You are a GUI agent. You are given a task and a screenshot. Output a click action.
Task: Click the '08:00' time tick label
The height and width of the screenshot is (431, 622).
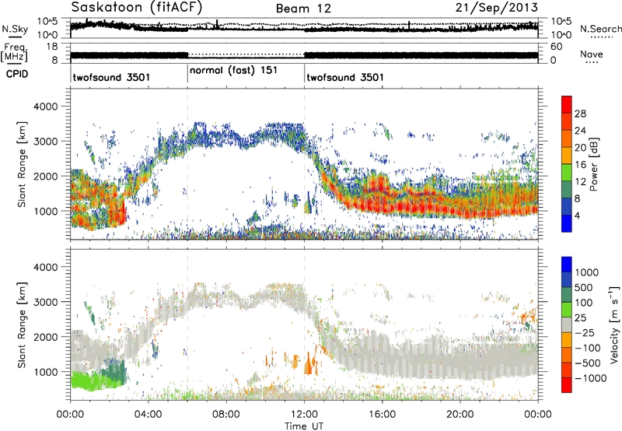(226, 415)
